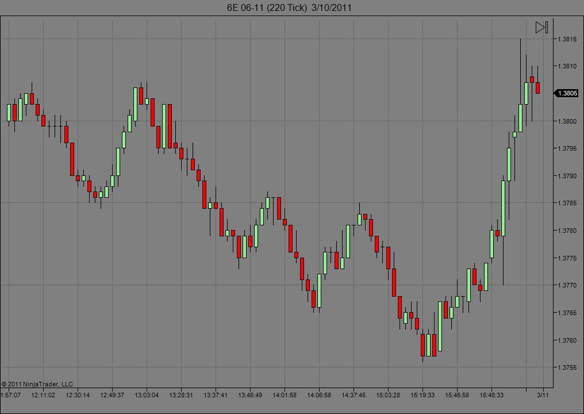Click the 14:37:45 time axis label
The image size is (584, 414).
354,395
